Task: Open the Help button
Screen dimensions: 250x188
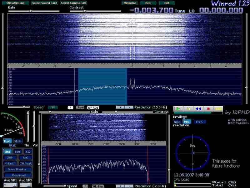Action: 148,3
